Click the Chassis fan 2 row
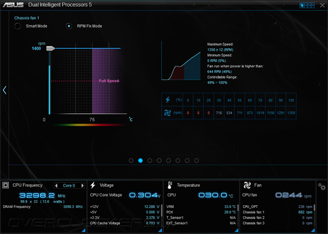Viewport: 328px width, 234px height. (277, 218)
